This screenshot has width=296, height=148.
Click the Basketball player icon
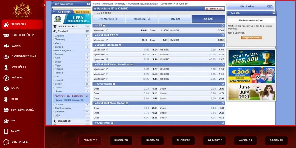point(55,121)
